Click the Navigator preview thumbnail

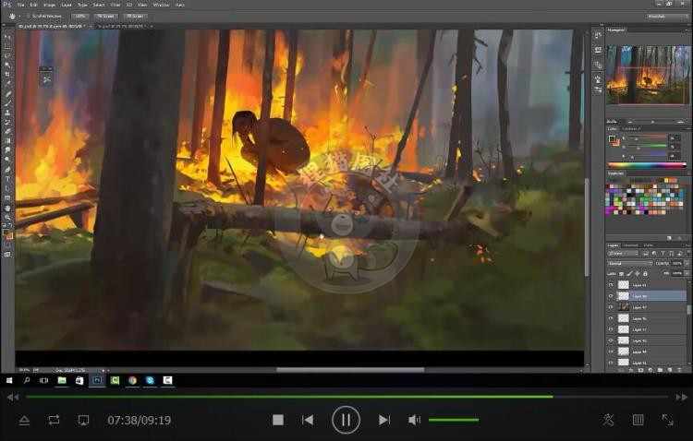[647, 74]
